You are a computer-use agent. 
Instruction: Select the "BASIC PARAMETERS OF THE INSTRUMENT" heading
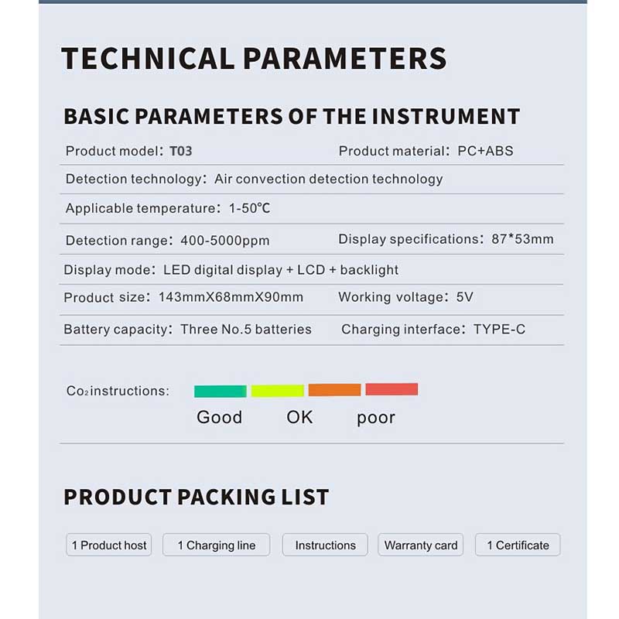pyautogui.click(x=292, y=116)
